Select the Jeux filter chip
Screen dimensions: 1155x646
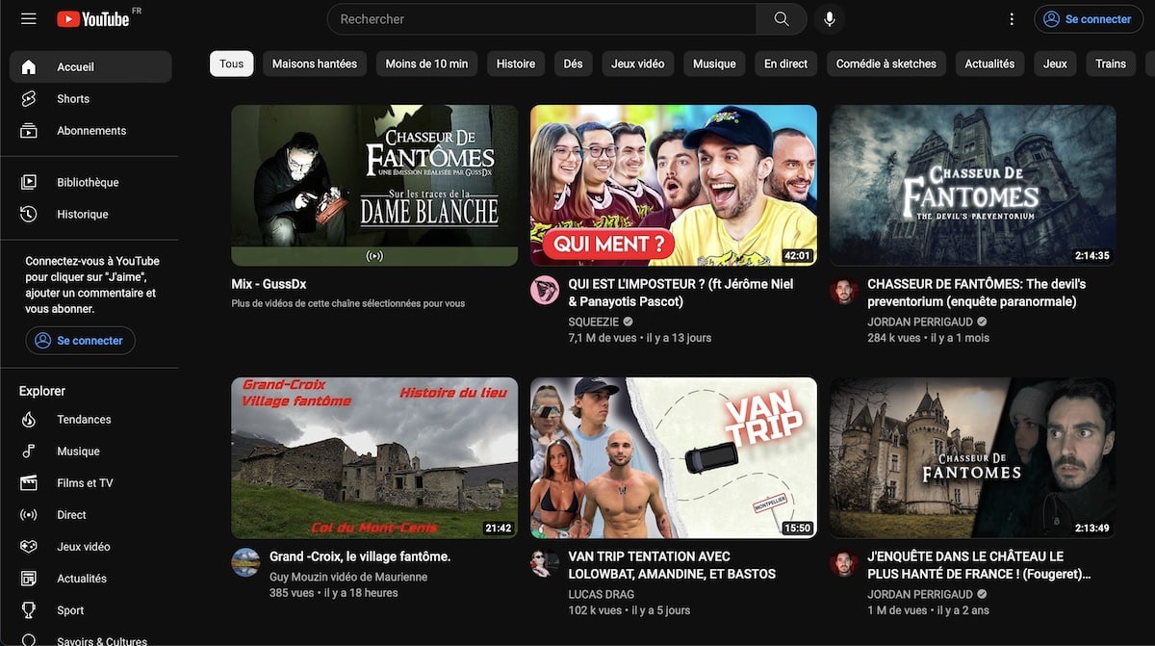tap(1055, 64)
